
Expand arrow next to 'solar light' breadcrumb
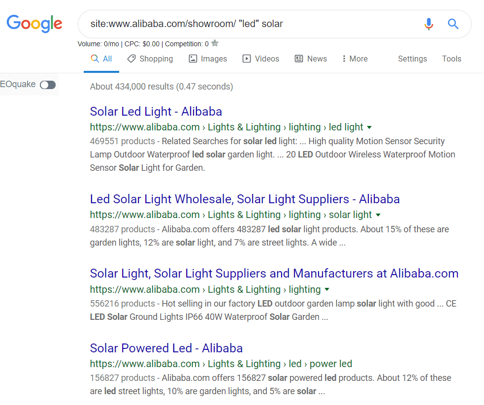378,215
